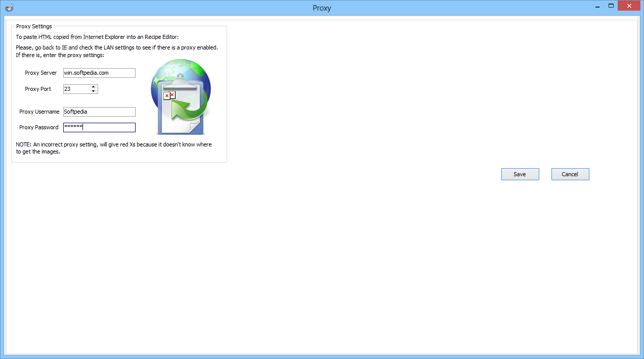Focus the Proxy Server input field

point(99,73)
